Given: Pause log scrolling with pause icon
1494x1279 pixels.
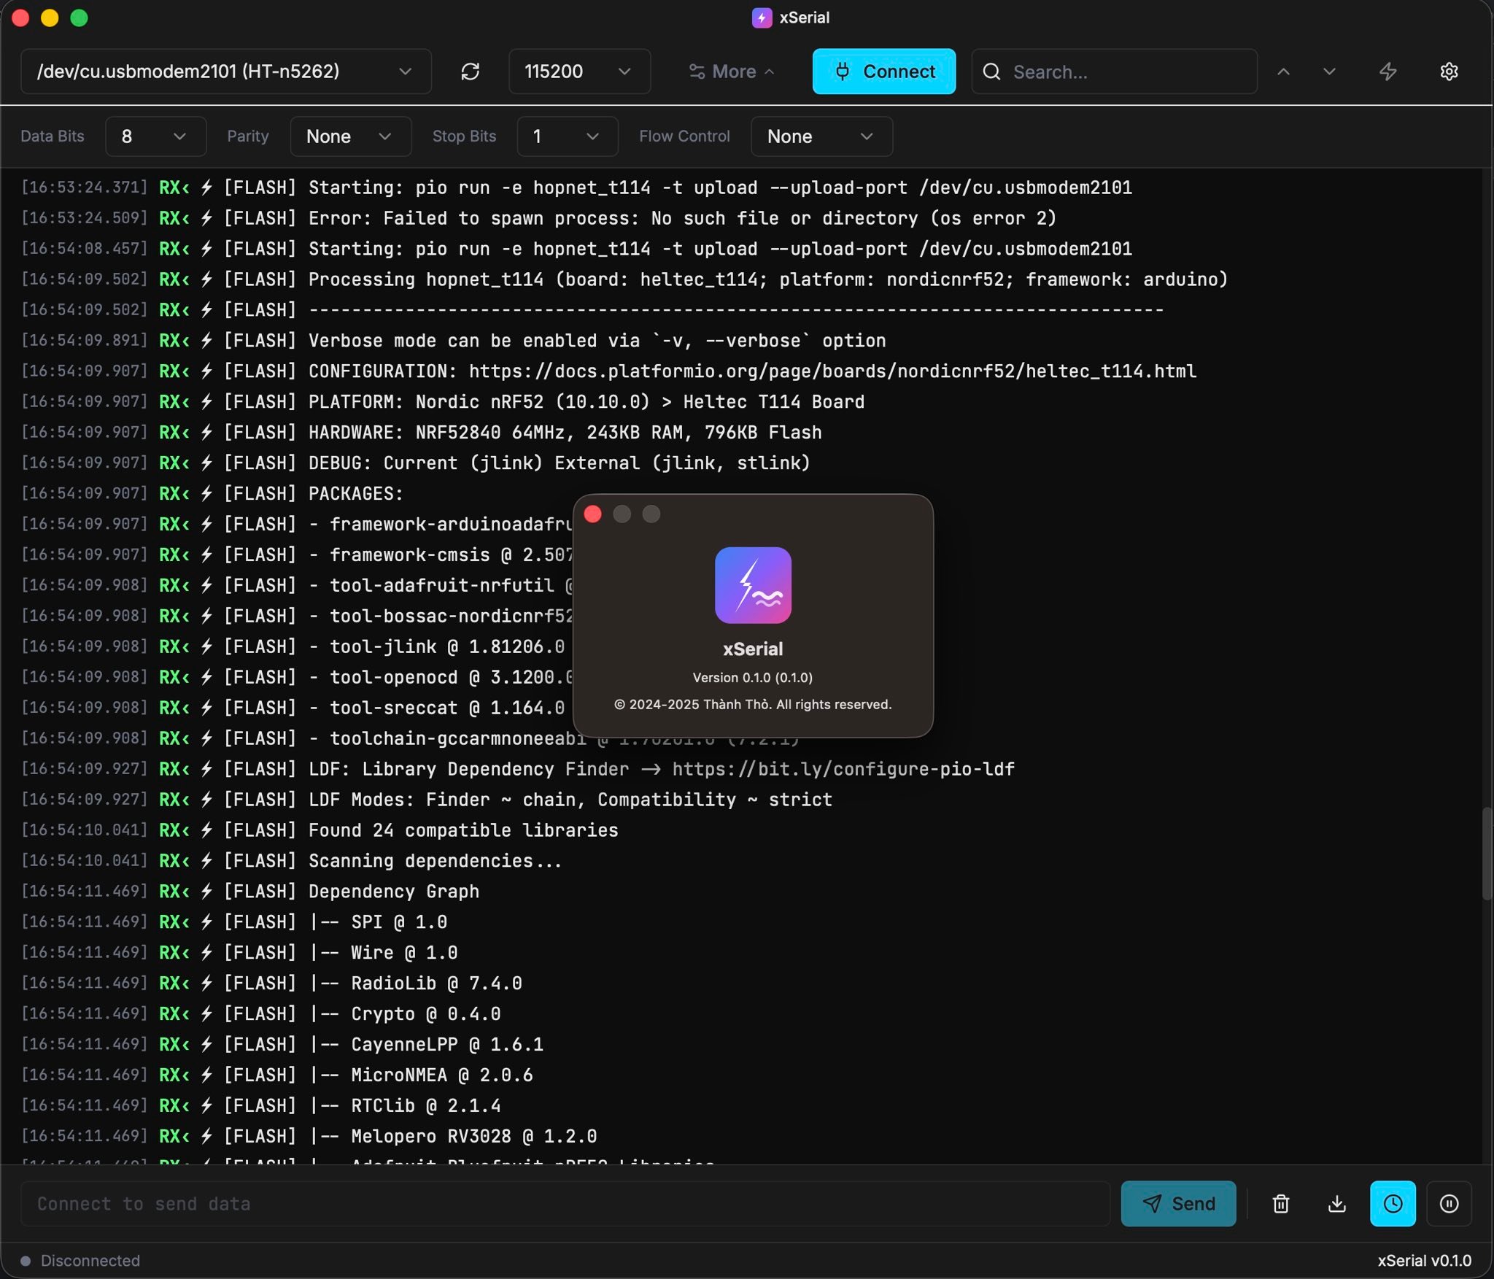Looking at the screenshot, I should [x=1449, y=1203].
